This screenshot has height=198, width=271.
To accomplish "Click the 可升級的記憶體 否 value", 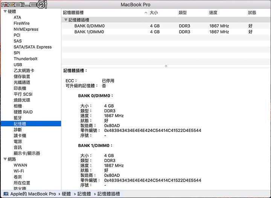I will point(104,86).
